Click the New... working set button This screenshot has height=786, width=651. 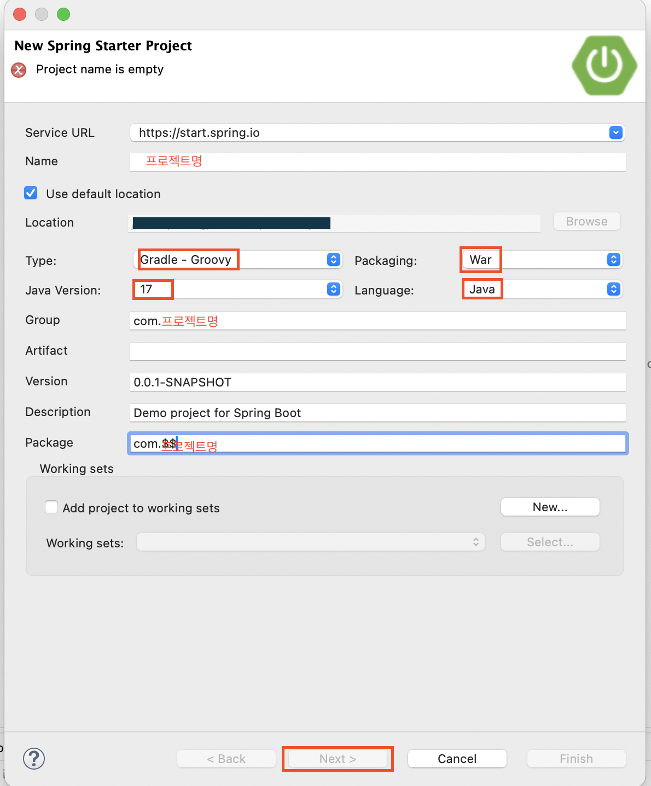pos(550,507)
